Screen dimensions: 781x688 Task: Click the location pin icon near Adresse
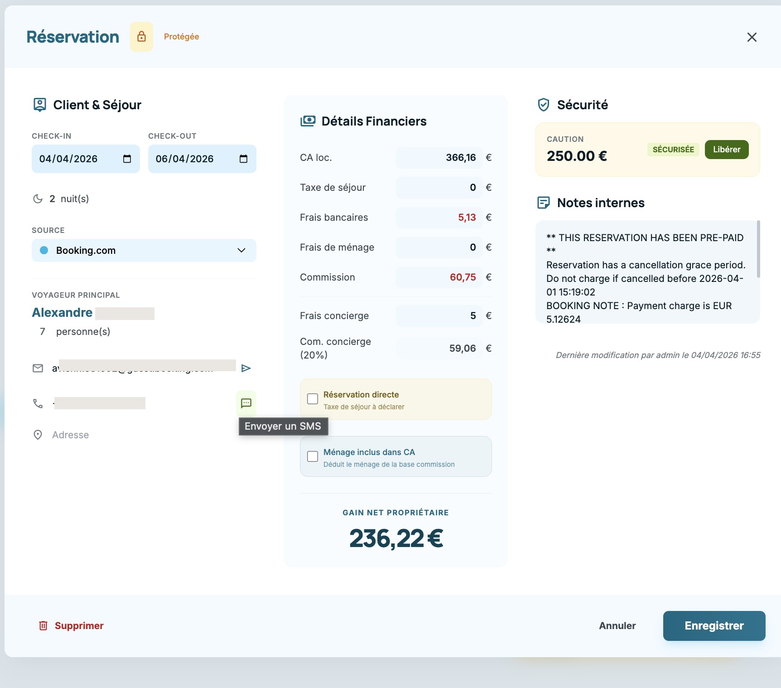(38, 435)
